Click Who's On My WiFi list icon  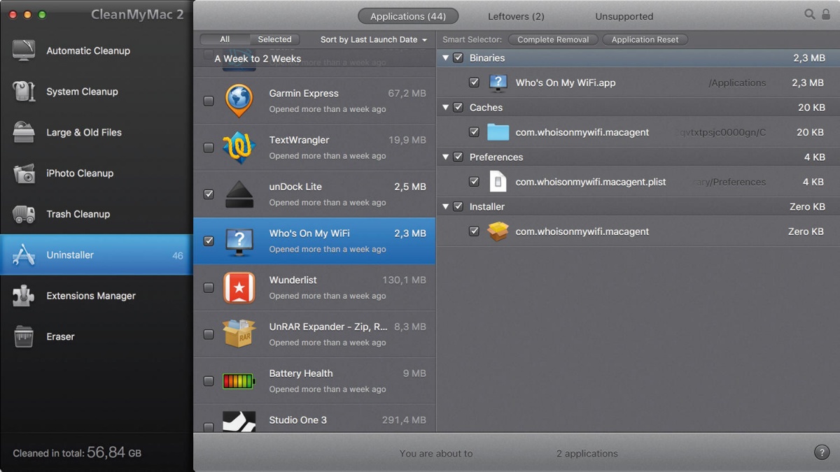click(239, 241)
